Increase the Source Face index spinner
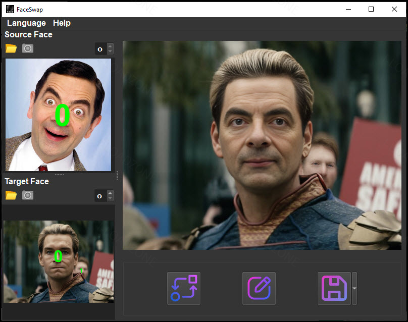Image resolution: width=408 pixels, height=322 pixels. coord(110,46)
